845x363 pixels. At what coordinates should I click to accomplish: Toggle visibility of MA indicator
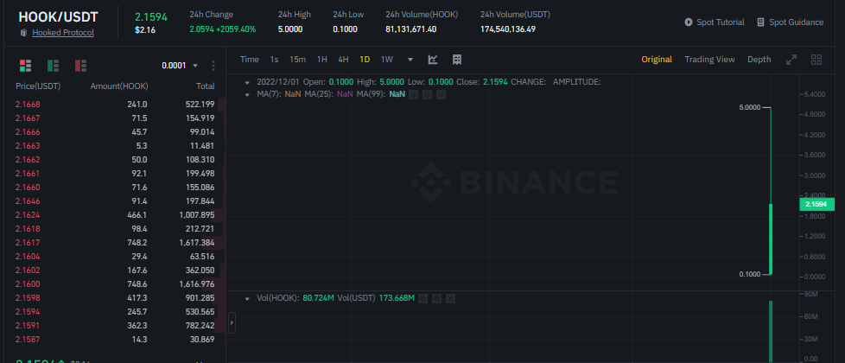(413, 93)
